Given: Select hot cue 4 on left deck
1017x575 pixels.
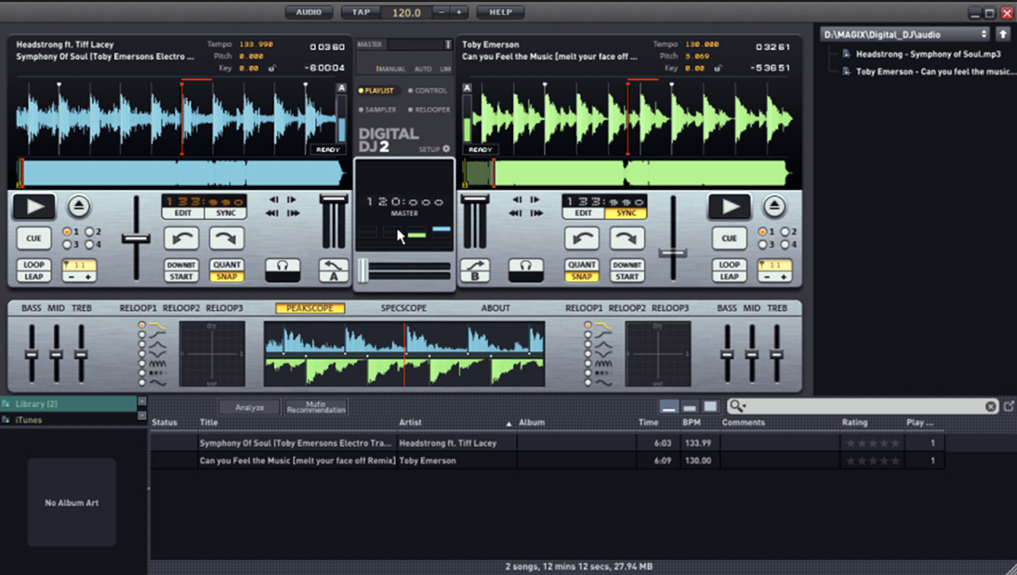Looking at the screenshot, I should click(89, 244).
